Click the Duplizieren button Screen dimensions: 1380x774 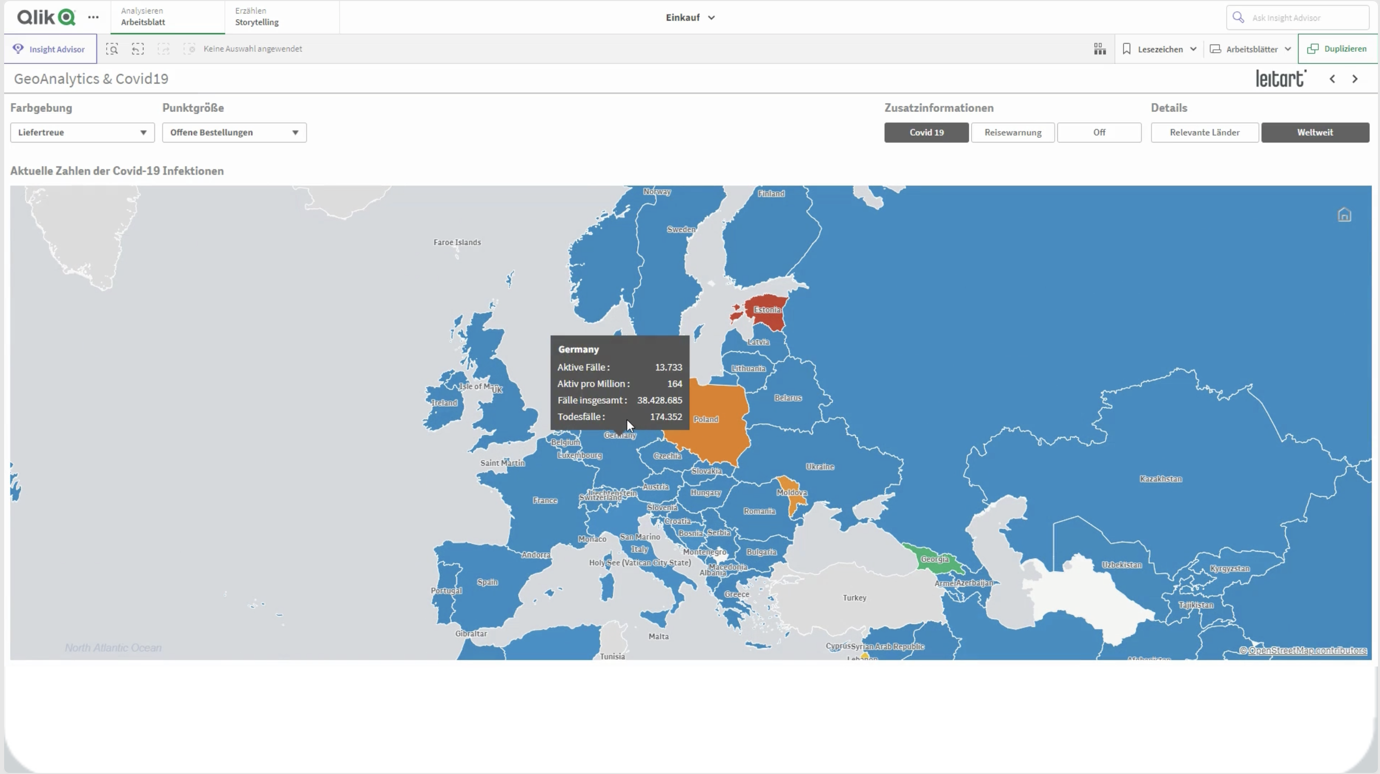pos(1337,49)
